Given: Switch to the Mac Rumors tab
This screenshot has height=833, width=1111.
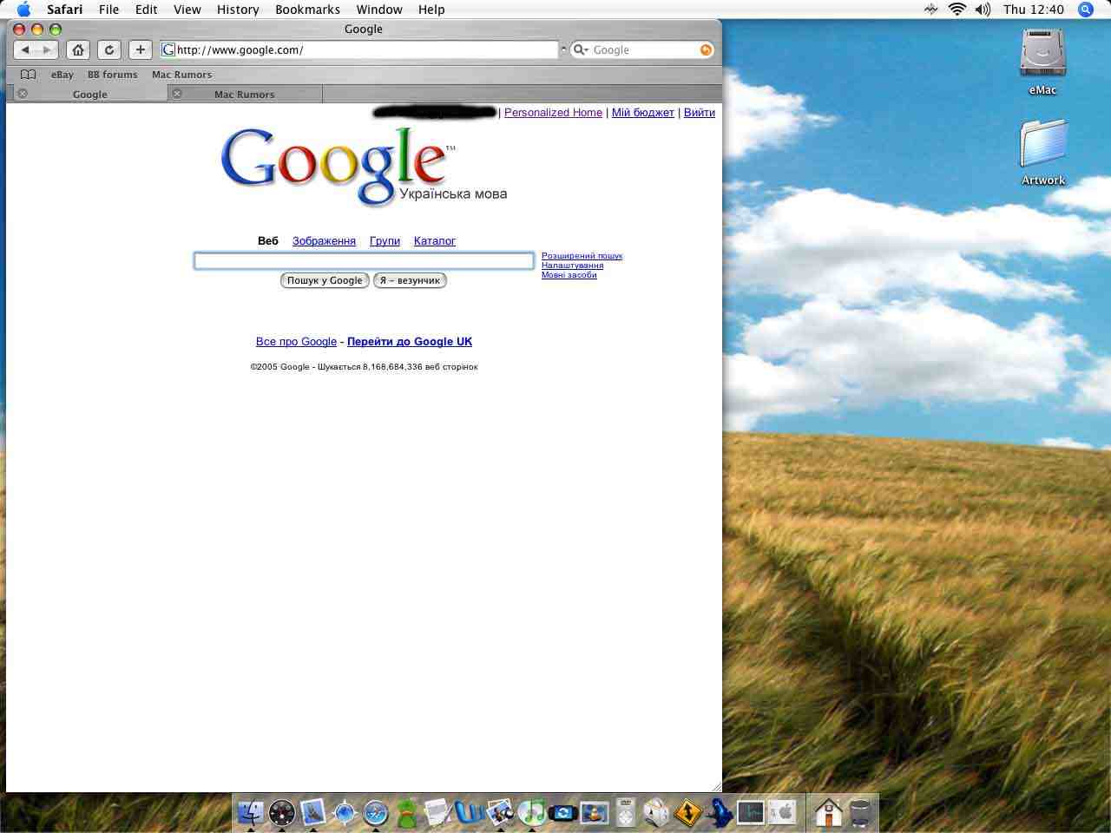Looking at the screenshot, I should (244, 94).
